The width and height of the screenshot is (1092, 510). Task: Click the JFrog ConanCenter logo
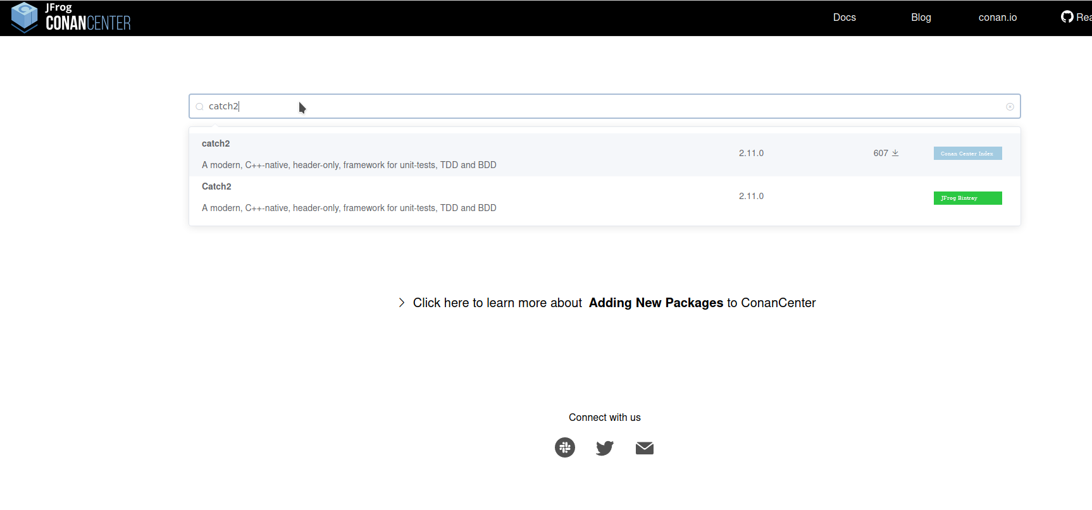click(x=71, y=18)
